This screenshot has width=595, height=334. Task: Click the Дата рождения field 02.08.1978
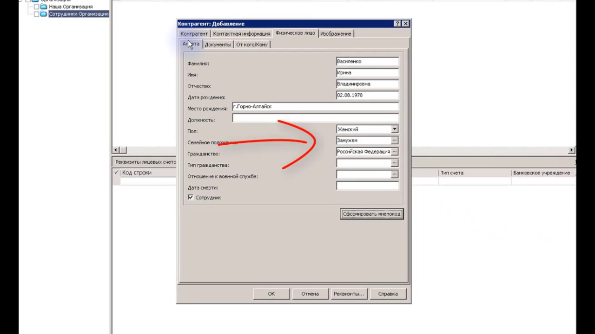coord(367,95)
